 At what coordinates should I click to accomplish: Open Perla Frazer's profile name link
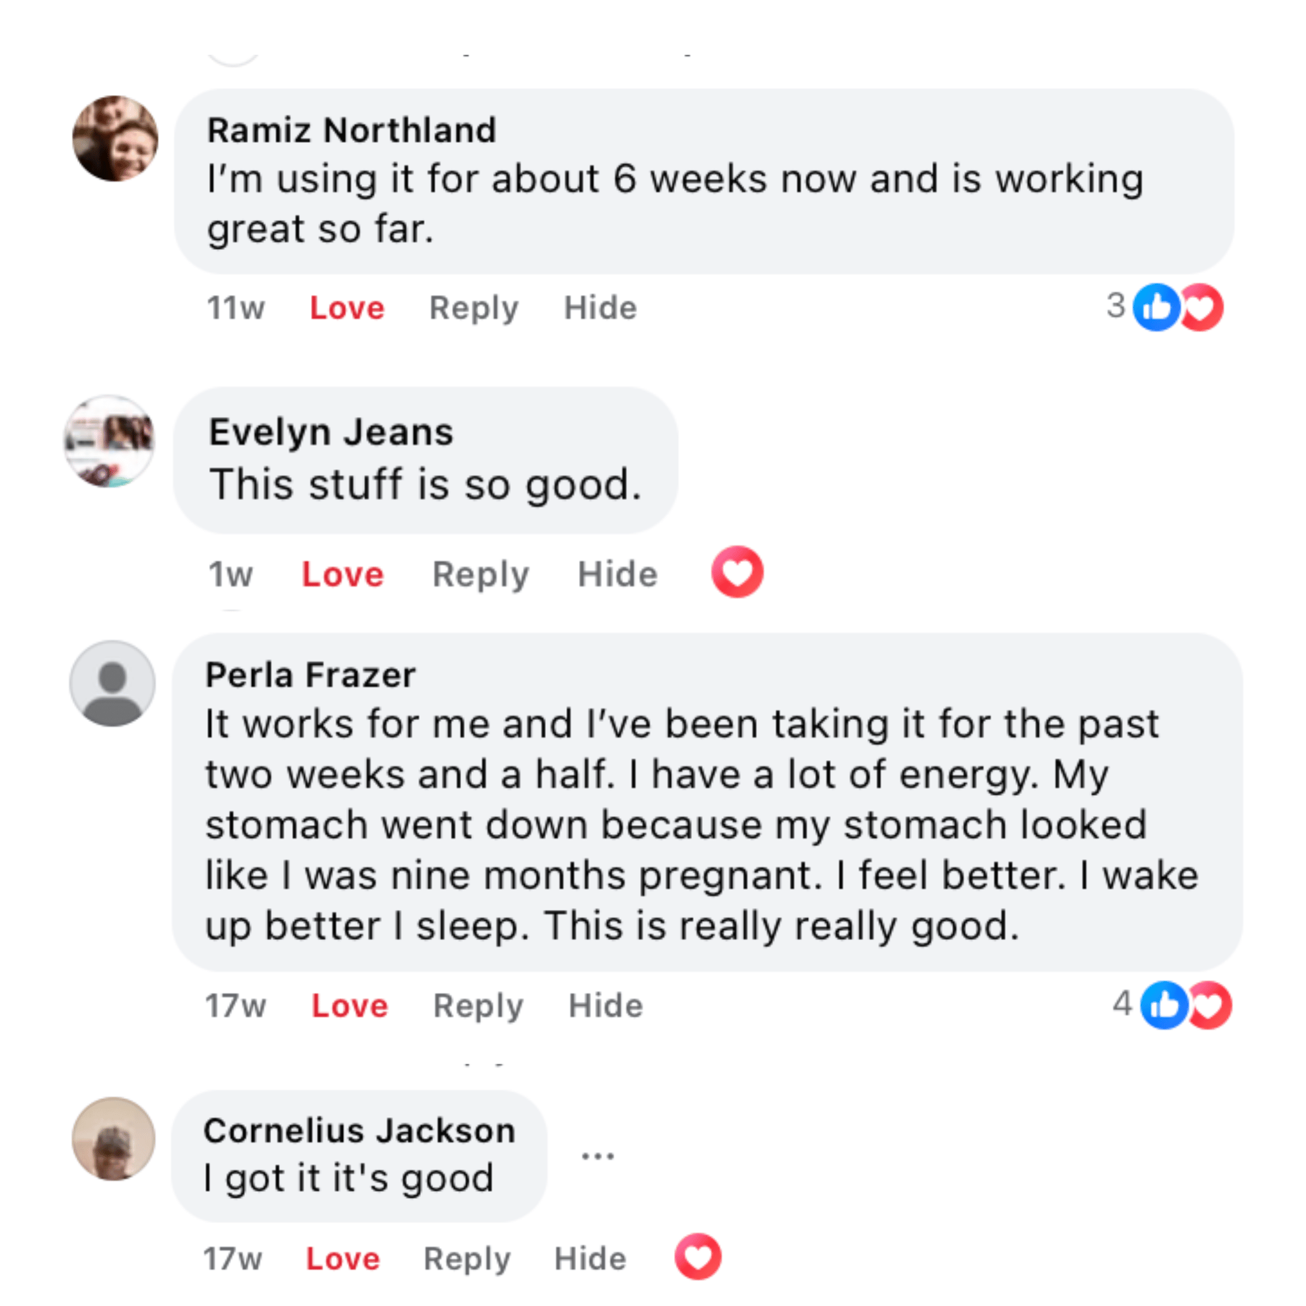[x=311, y=675]
